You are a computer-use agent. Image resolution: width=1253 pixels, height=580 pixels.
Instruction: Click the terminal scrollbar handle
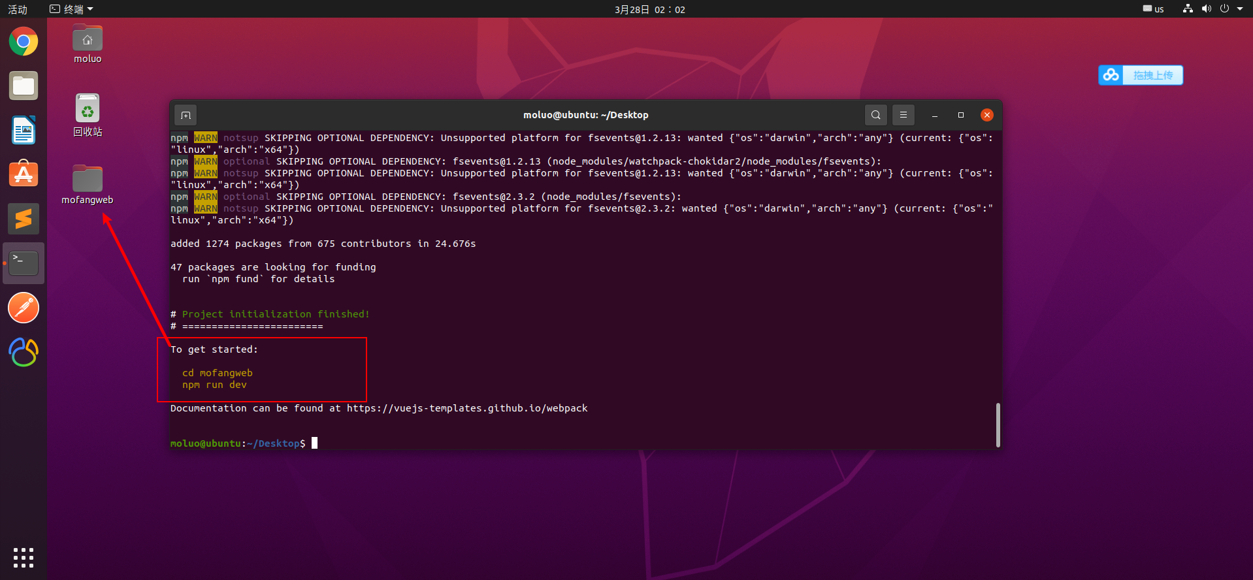tap(998, 425)
